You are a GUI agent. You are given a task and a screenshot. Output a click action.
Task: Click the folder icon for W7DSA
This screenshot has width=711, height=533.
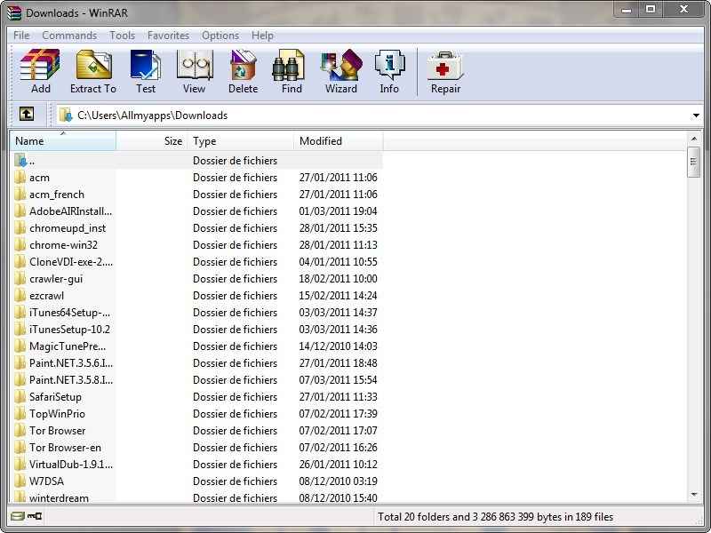pos(20,481)
